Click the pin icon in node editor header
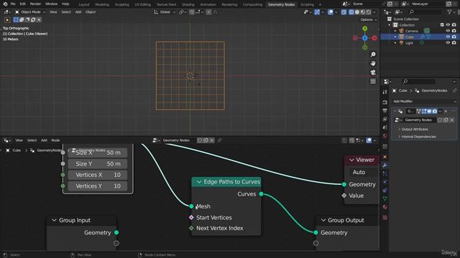 click(219, 140)
